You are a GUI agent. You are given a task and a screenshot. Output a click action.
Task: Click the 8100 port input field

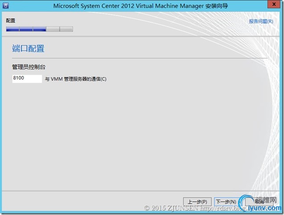(x=27, y=79)
